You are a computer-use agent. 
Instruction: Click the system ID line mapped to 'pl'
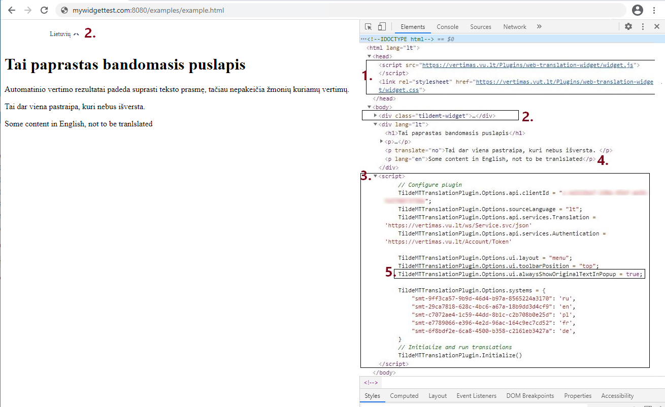(x=494, y=315)
